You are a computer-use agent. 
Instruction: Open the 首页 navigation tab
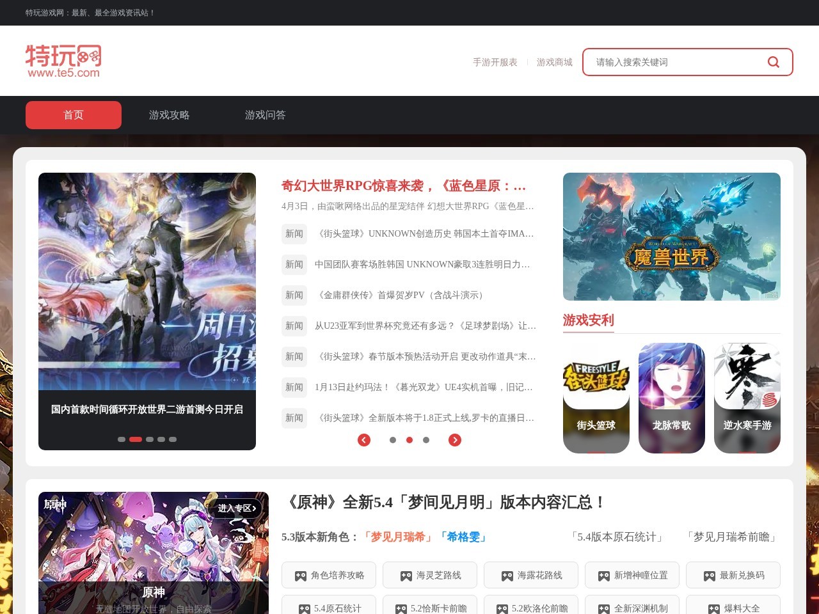click(x=74, y=115)
